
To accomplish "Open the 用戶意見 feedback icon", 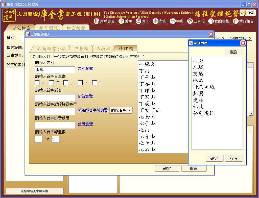I will coord(97,21).
